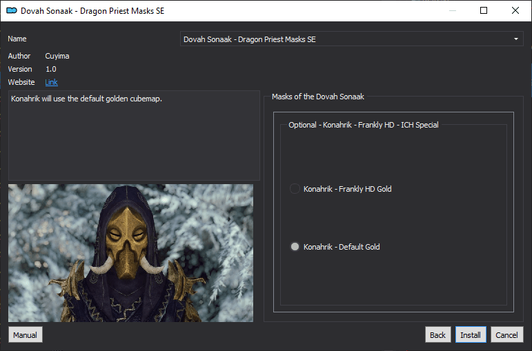Click the Masks of the Dovah Sonaak heading
The image size is (532, 351).
318,97
